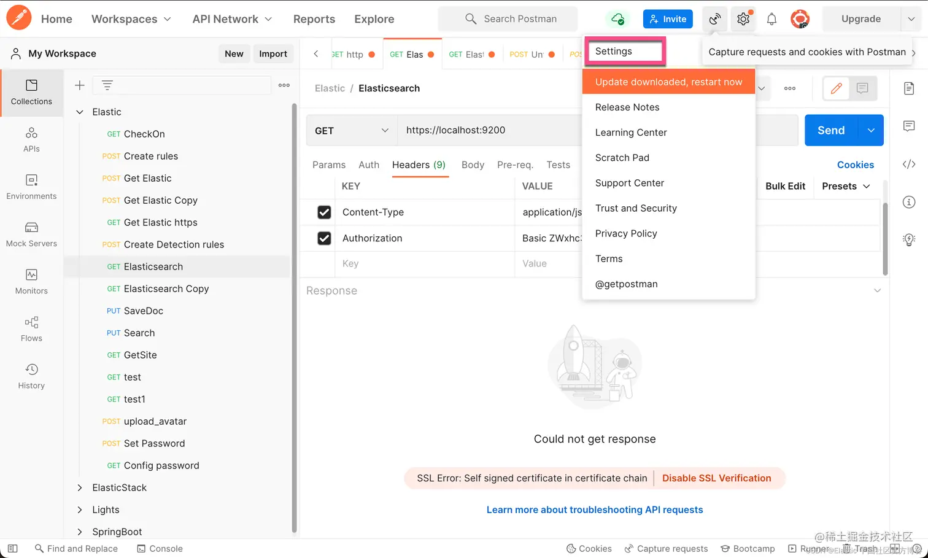Open the documentation icon in right sidebar

tap(909, 88)
